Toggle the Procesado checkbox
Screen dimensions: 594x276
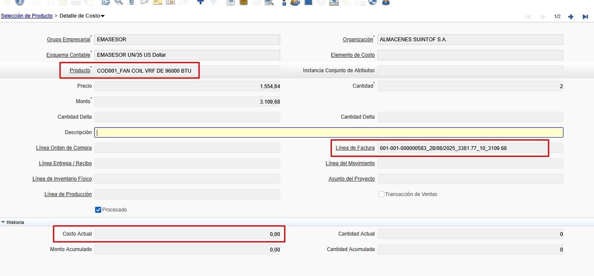point(98,210)
